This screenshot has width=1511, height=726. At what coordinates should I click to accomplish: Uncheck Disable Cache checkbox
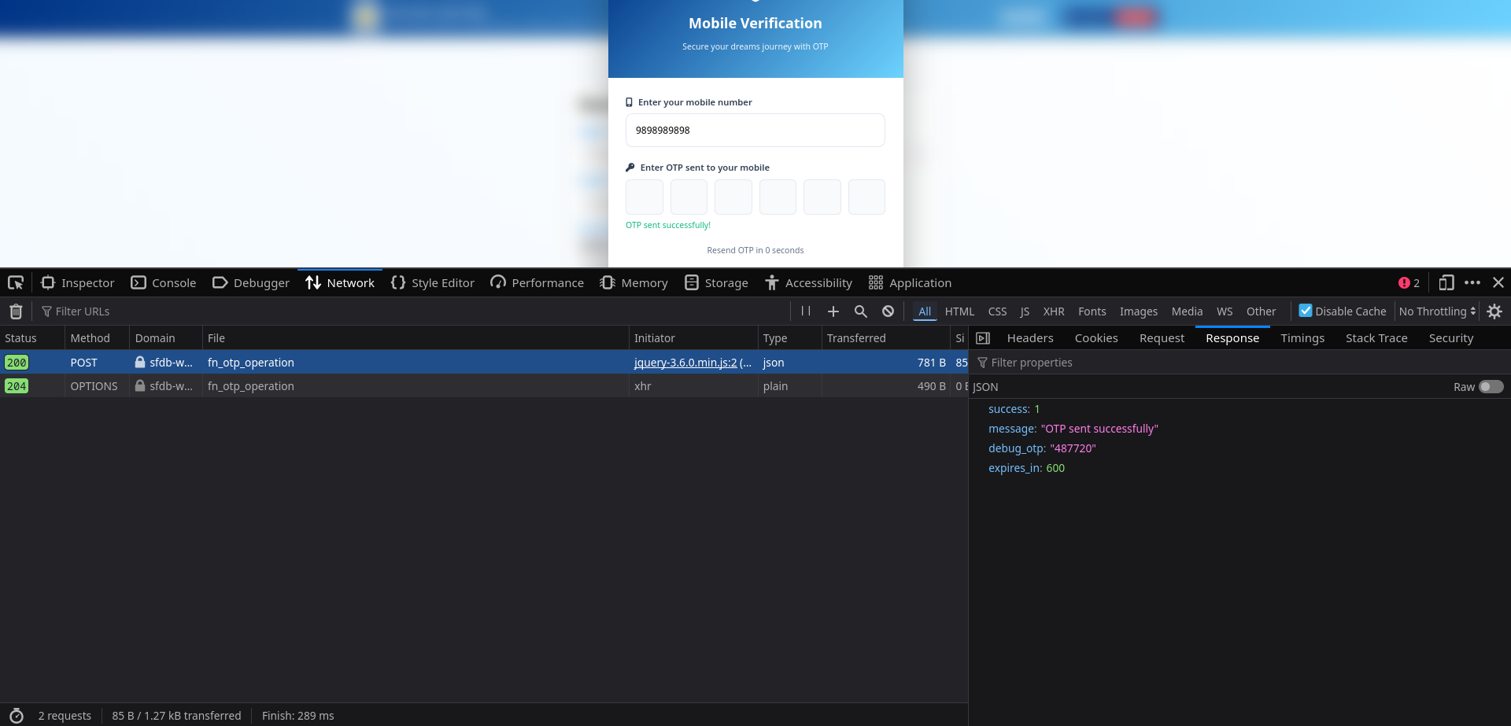1306,311
